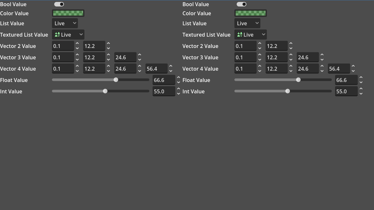Image resolution: width=374 pixels, height=210 pixels.
Task: Increment left Vector 4 Value 0.1 stepper up
Action: [x=77, y=66]
